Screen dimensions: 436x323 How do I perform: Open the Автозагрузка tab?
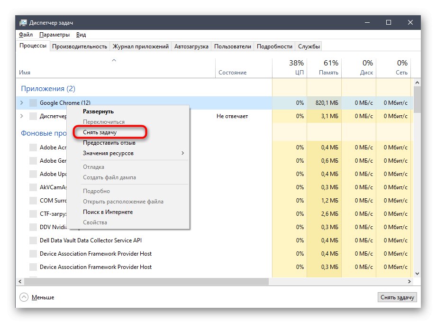coord(191,46)
